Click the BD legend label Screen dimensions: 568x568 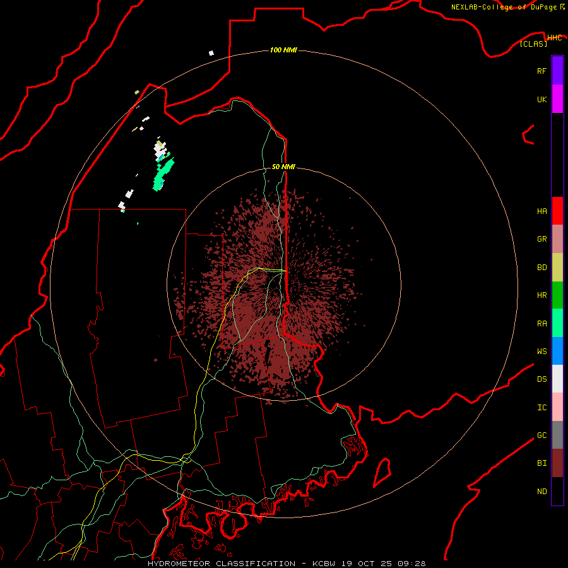[x=541, y=268]
